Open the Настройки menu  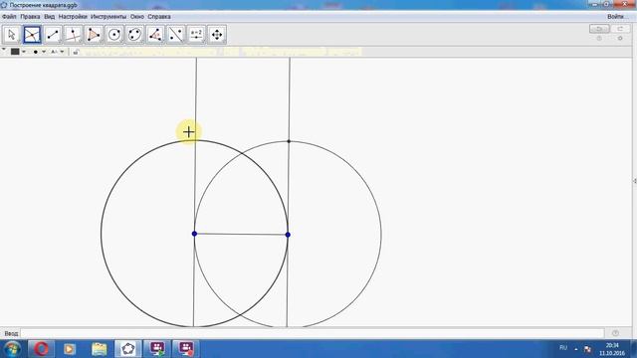73,17
